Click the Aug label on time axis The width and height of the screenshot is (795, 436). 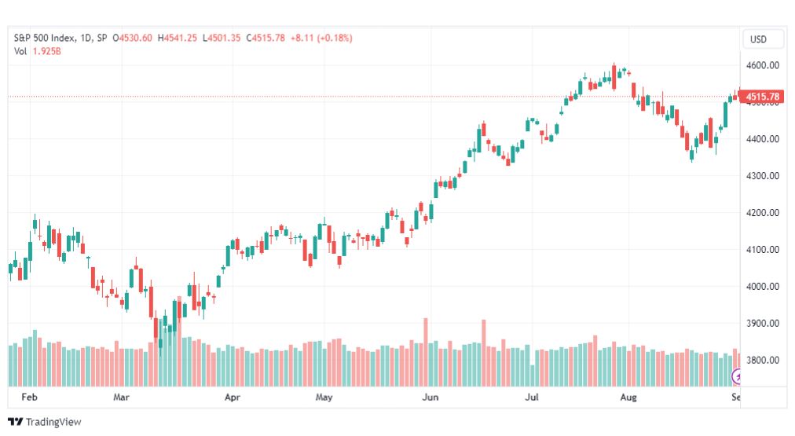[628, 397]
